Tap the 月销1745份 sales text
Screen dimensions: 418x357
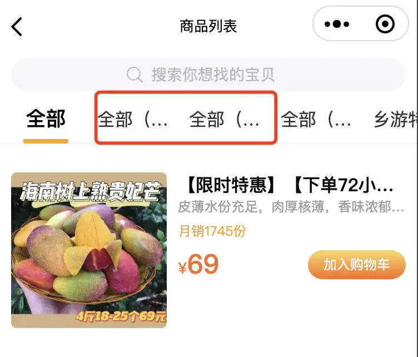[x=212, y=231]
